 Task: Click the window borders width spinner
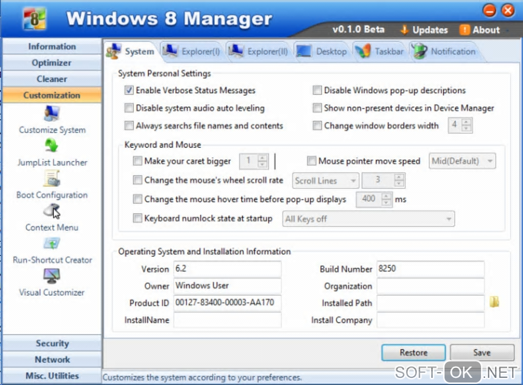coord(460,125)
